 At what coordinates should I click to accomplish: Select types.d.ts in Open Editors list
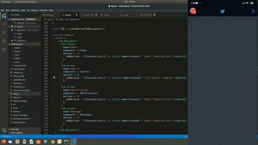[24, 30]
